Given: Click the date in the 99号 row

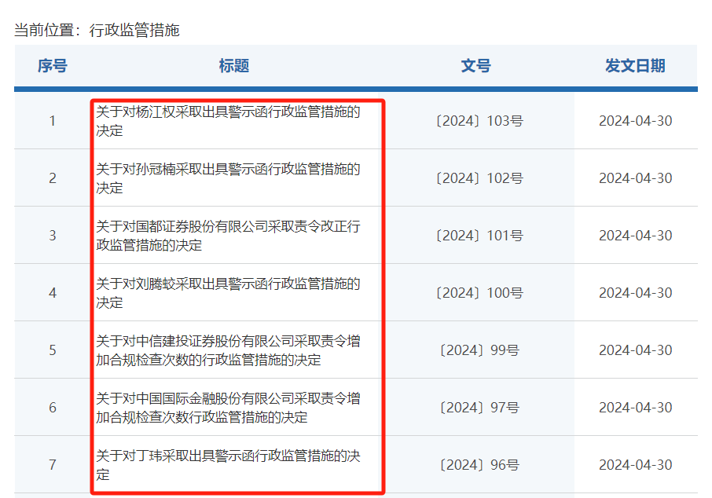Looking at the screenshot, I should click(x=635, y=350).
